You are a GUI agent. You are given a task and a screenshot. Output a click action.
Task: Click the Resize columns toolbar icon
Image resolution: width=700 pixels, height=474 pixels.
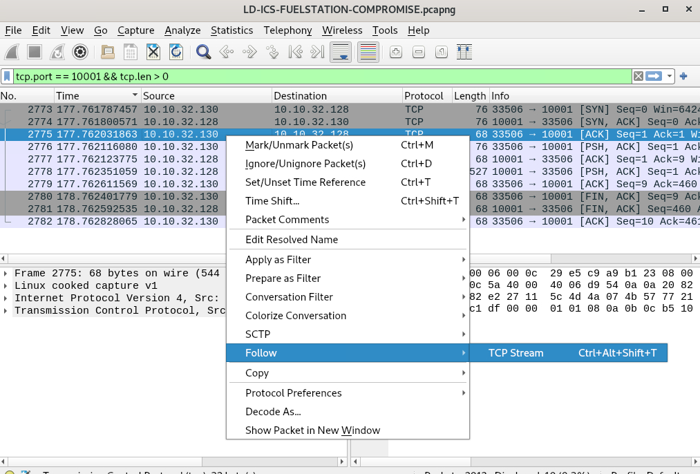click(464, 52)
